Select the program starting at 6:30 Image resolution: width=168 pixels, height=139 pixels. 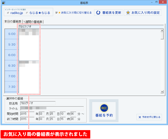coord(29,77)
